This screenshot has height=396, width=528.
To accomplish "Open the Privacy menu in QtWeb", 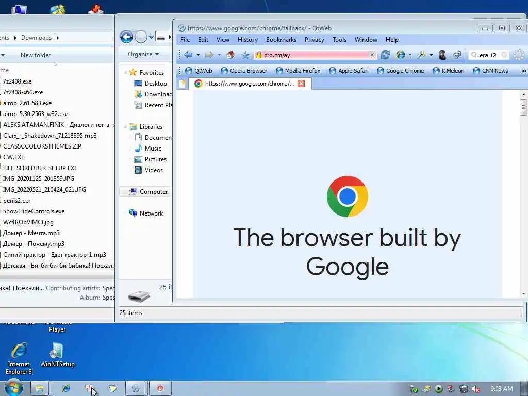I will click(314, 40).
